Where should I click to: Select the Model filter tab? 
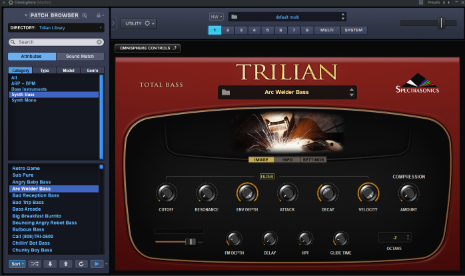pyautogui.click(x=69, y=71)
